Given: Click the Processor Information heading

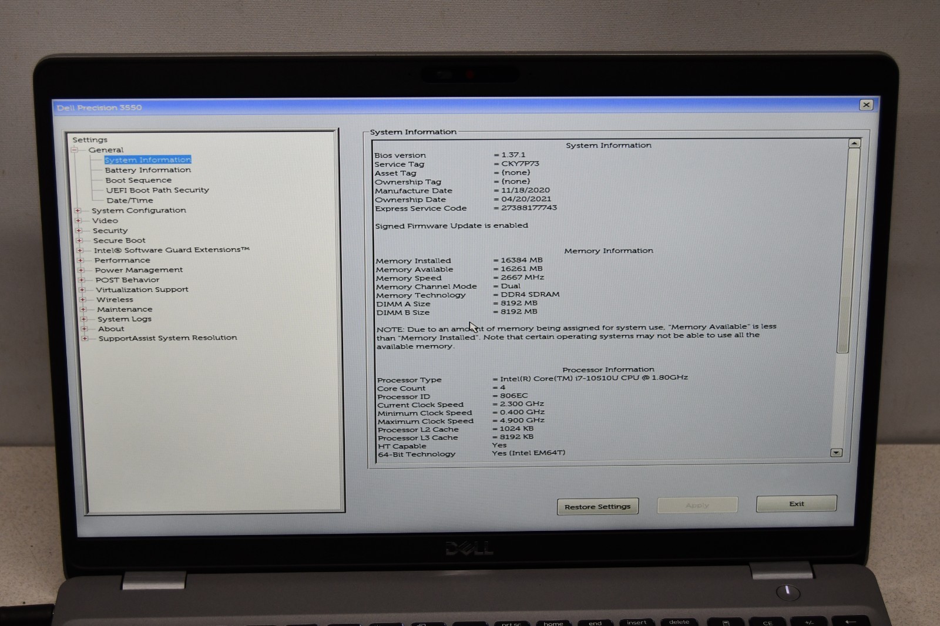Looking at the screenshot, I should 608,369.
